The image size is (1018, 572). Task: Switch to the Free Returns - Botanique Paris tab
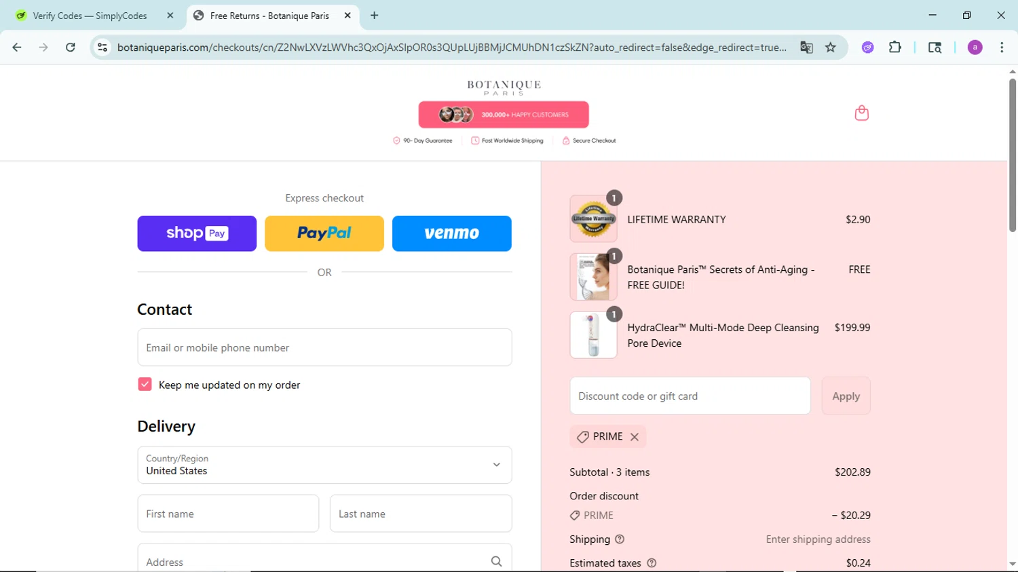point(271,16)
